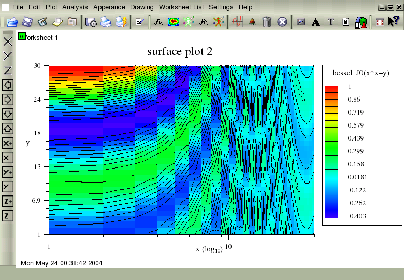
Task: Open the Plot menu
Action: coord(51,7)
